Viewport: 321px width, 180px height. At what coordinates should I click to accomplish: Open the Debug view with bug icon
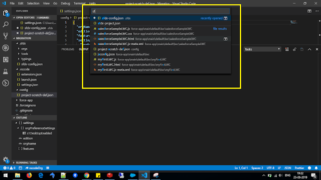click(x=6, y=48)
